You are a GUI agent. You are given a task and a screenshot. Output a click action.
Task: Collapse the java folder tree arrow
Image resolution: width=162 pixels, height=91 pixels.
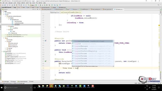pos(4,15)
